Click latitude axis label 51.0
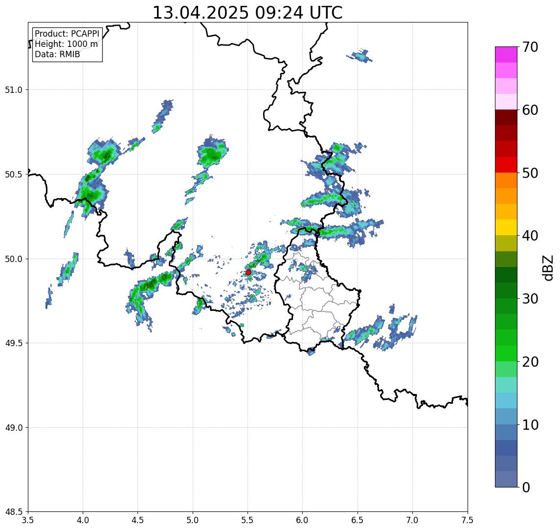 click(14, 90)
